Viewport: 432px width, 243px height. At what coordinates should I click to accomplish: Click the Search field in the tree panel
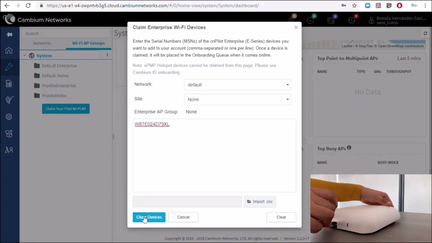click(x=66, y=33)
